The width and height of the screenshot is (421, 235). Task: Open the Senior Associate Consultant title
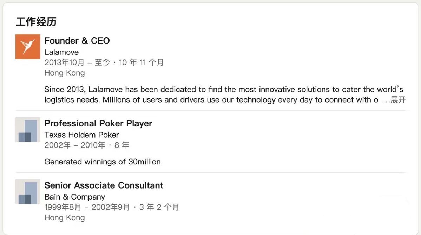pos(104,185)
